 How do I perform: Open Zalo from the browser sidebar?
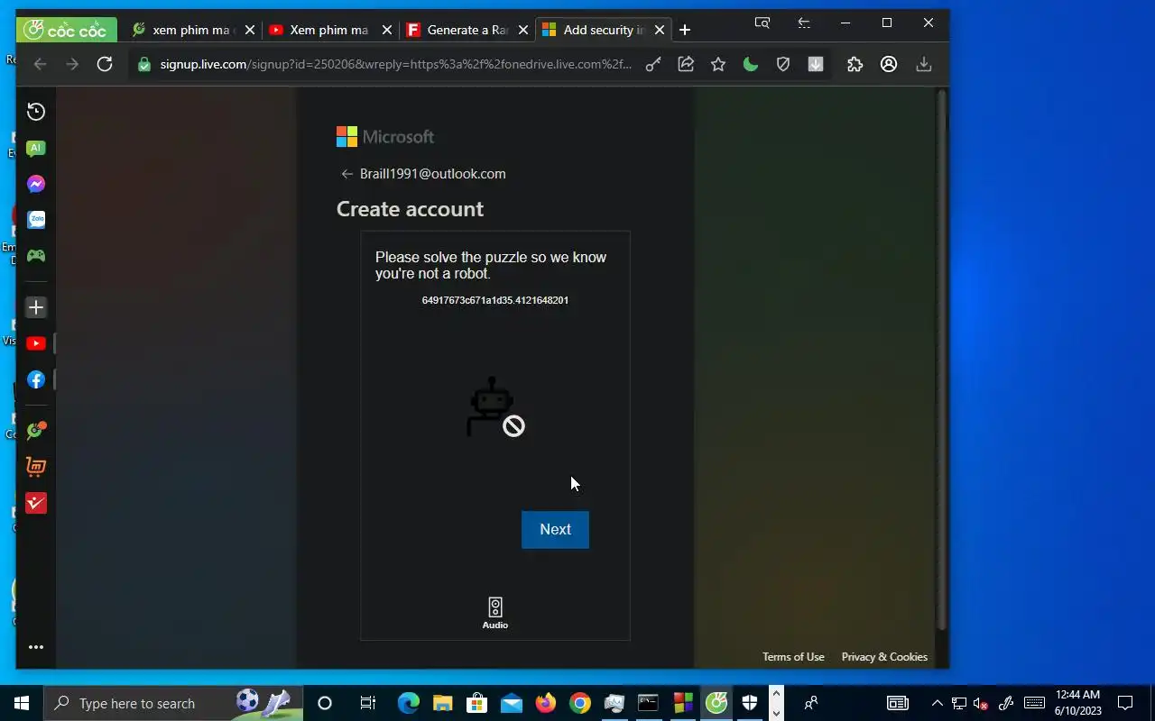36,220
